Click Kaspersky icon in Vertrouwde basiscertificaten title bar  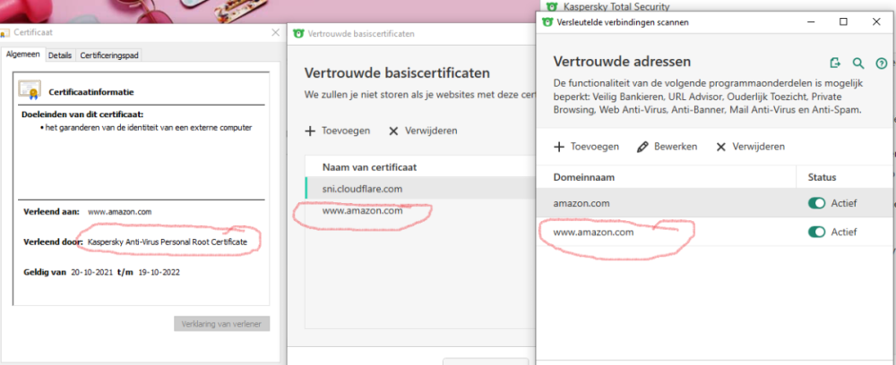298,34
